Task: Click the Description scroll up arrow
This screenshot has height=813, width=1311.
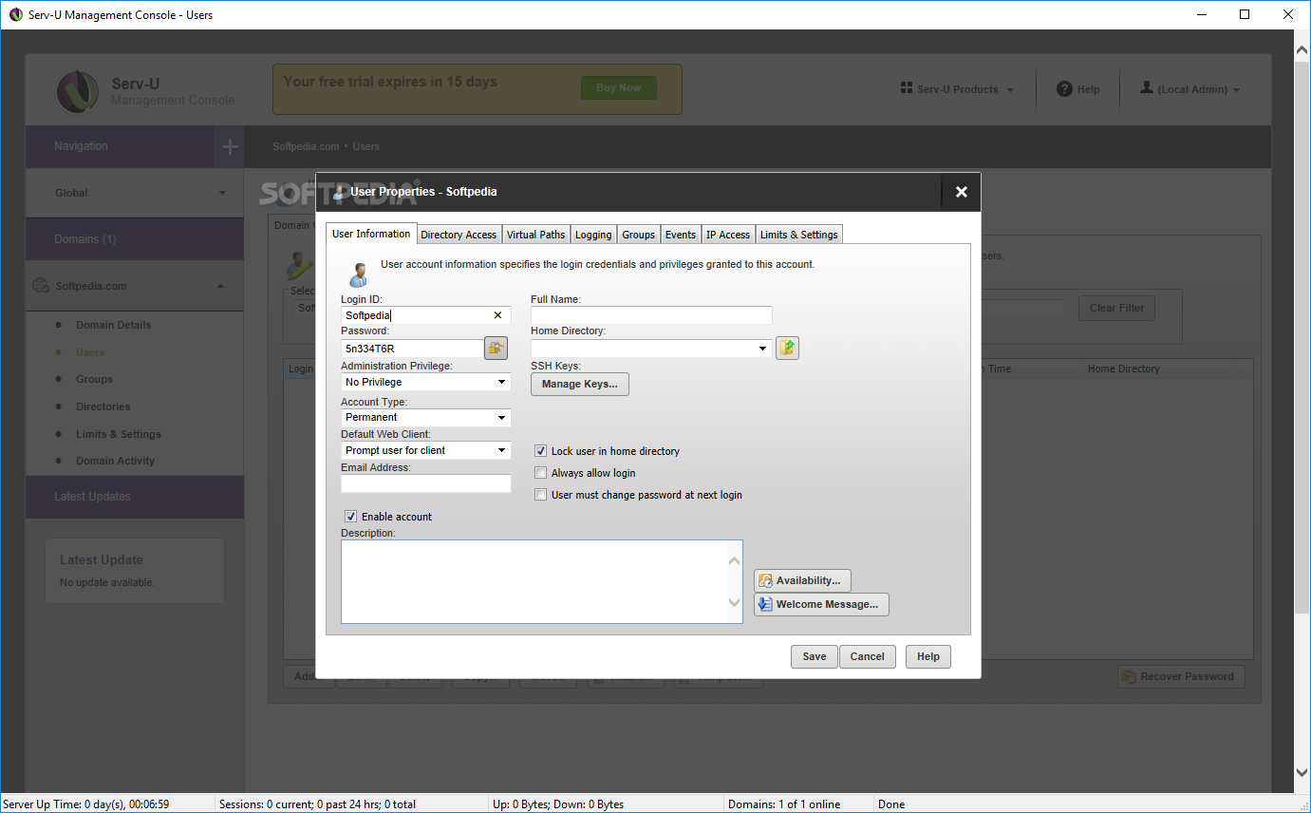Action: point(734,561)
